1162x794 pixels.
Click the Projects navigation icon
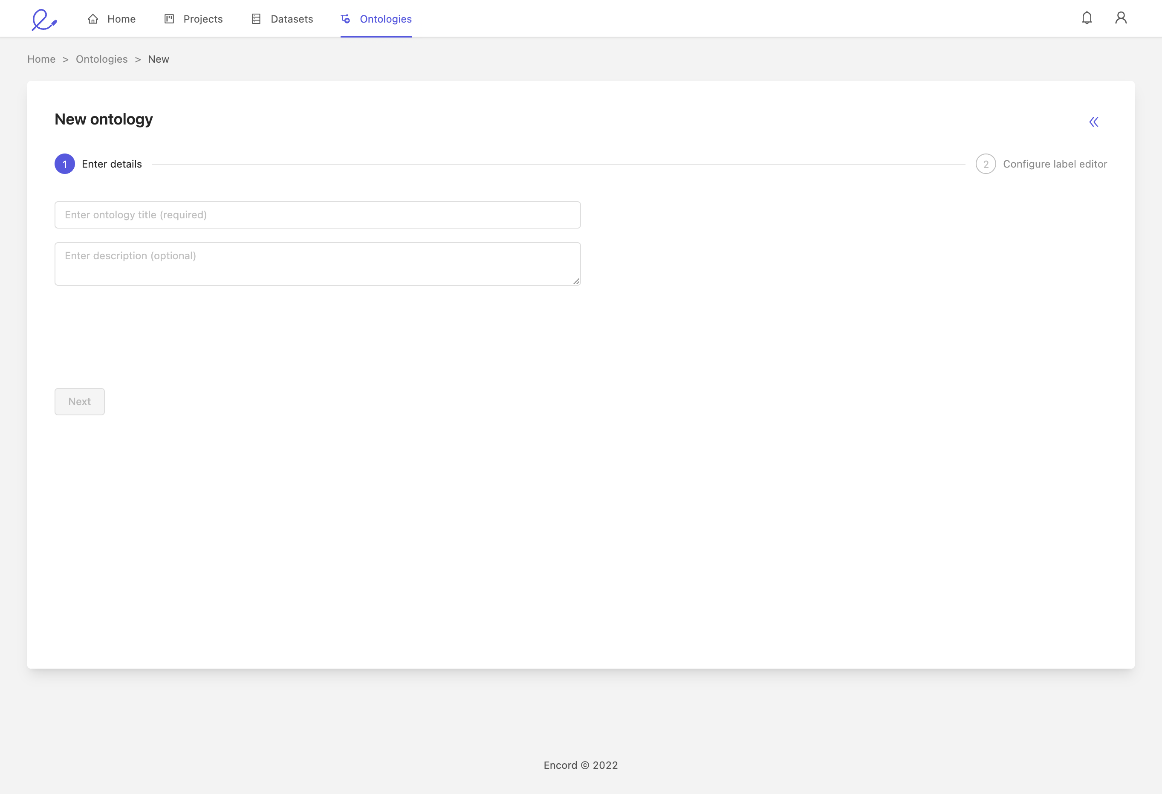click(x=170, y=18)
